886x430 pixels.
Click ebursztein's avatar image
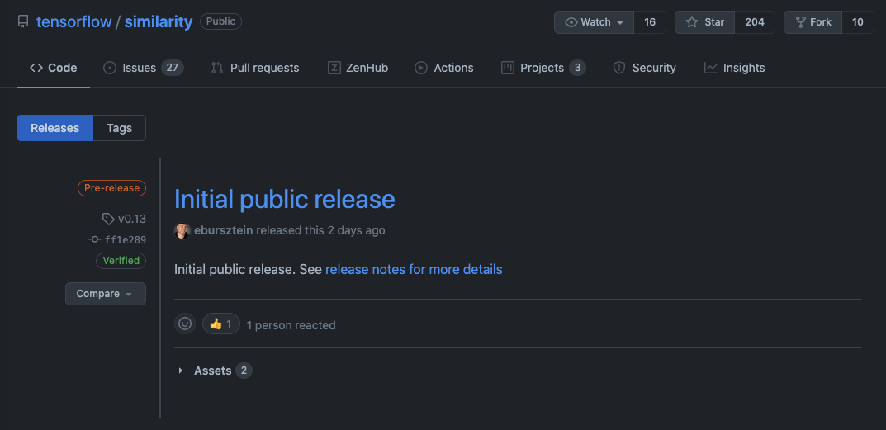coord(182,230)
